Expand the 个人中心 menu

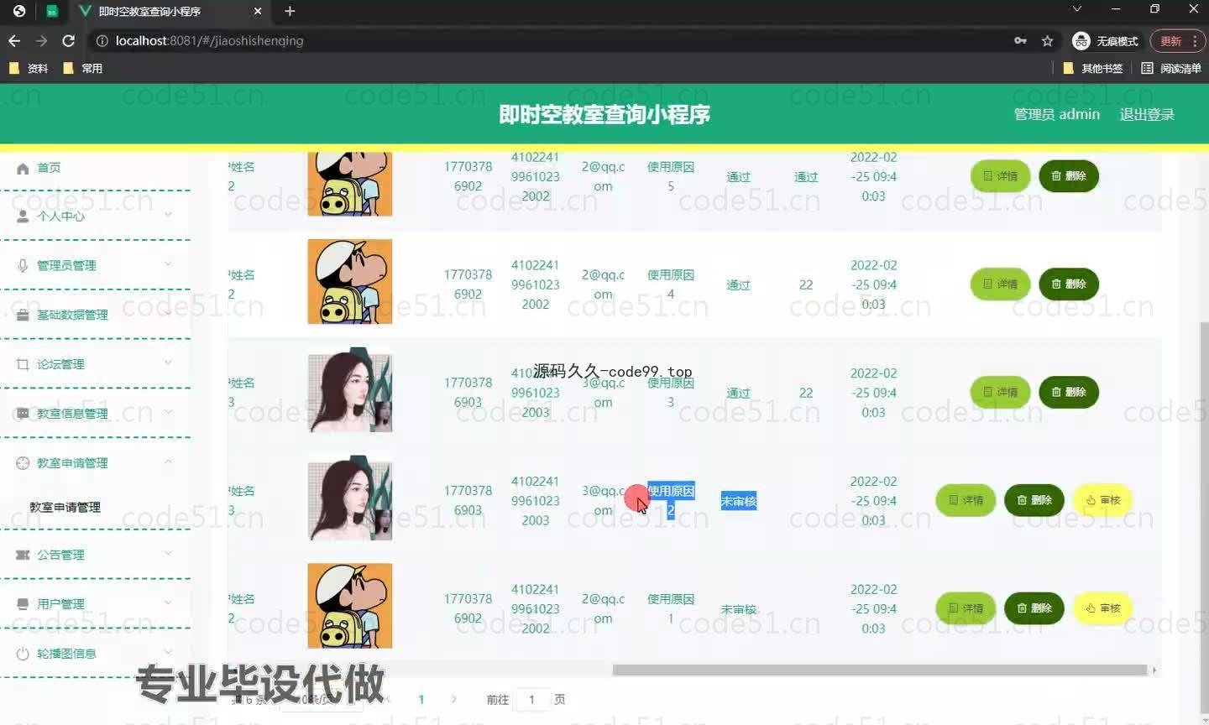click(x=95, y=216)
